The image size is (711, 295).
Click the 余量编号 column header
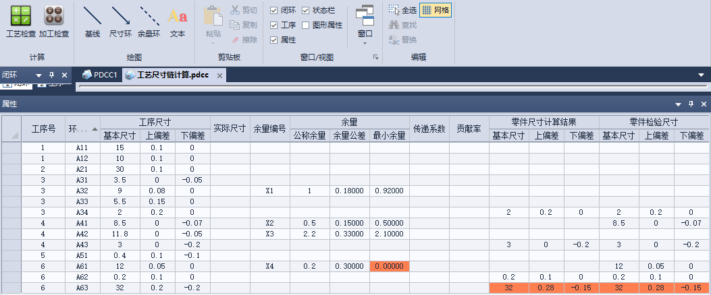pyautogui.click(x=270, y=129)
